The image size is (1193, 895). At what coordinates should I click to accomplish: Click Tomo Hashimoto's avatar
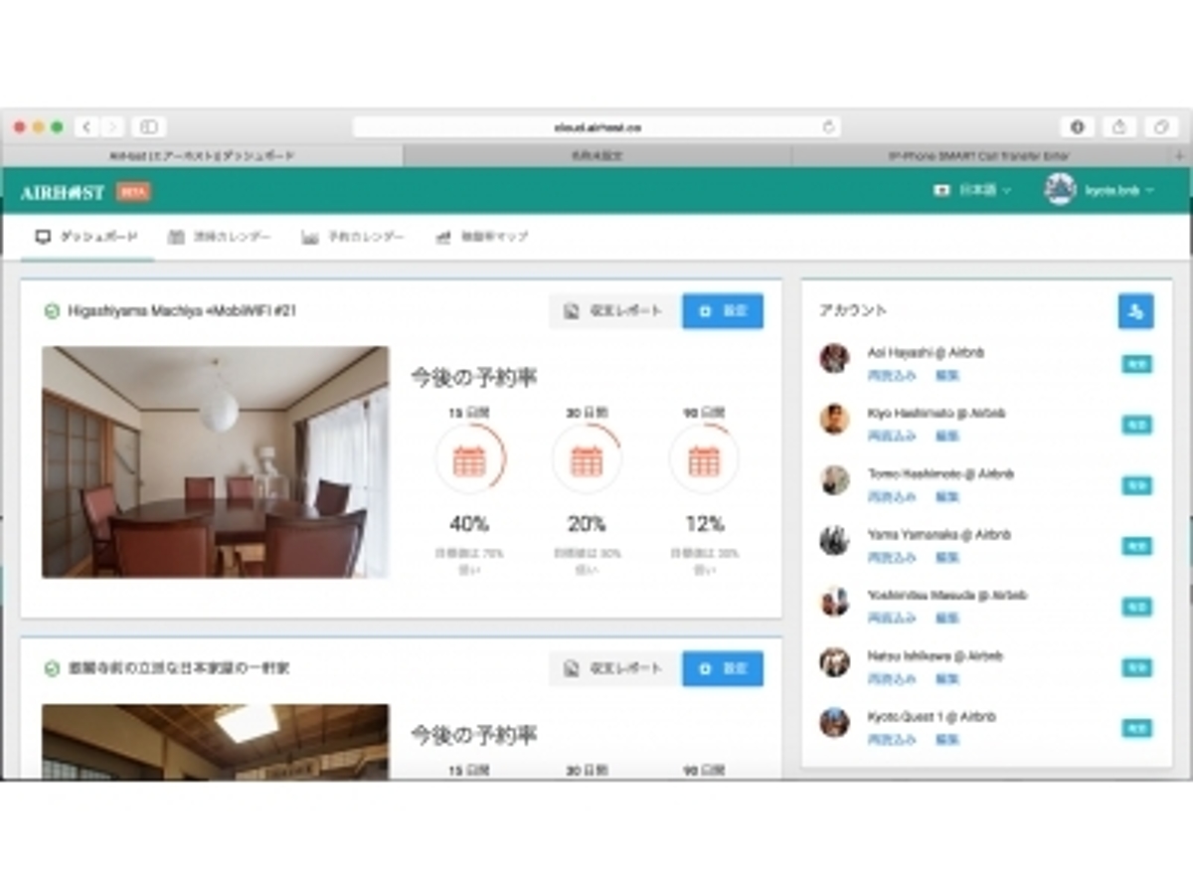pyautogui.click(x=834, y=479)
